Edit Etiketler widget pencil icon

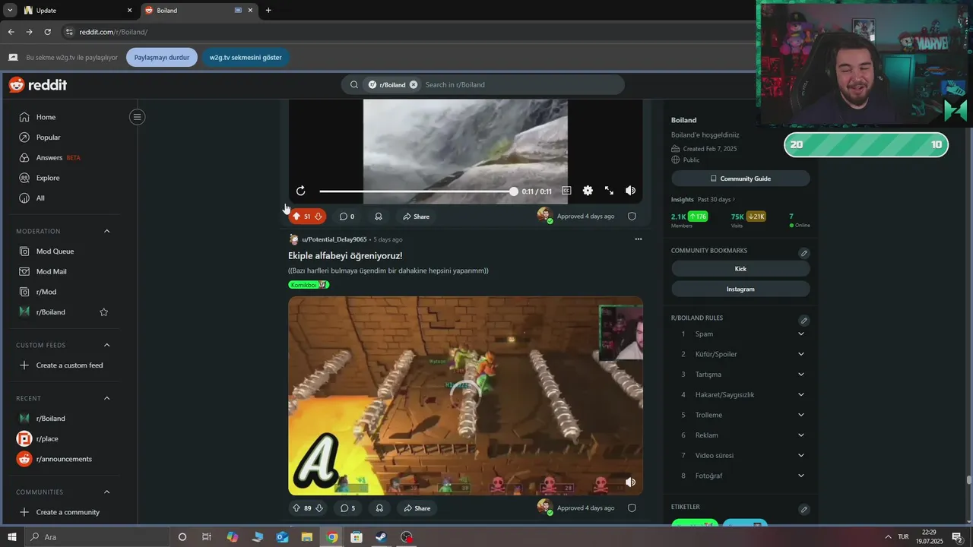point(804,510)
